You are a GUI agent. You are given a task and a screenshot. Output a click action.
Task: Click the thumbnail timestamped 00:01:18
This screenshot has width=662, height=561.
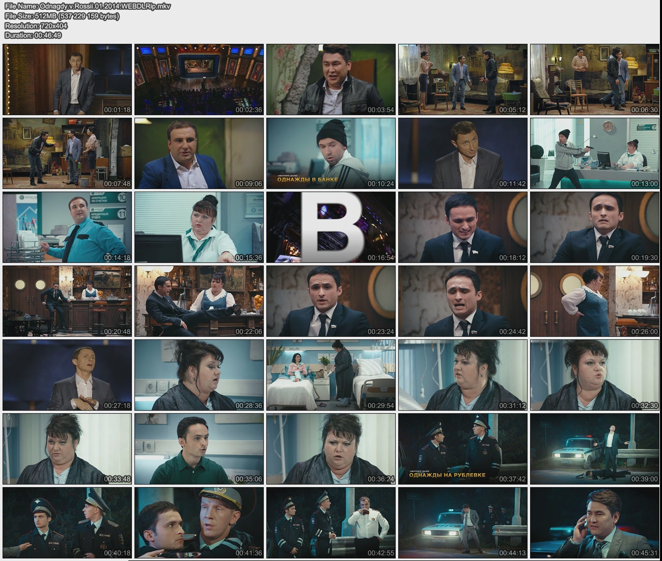(x=67, y=79)
